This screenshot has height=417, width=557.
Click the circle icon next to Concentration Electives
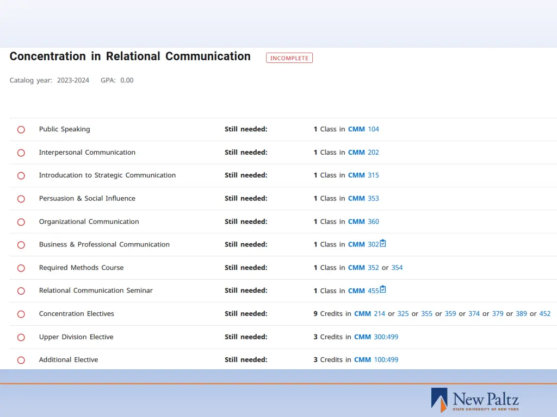[21, 314]
